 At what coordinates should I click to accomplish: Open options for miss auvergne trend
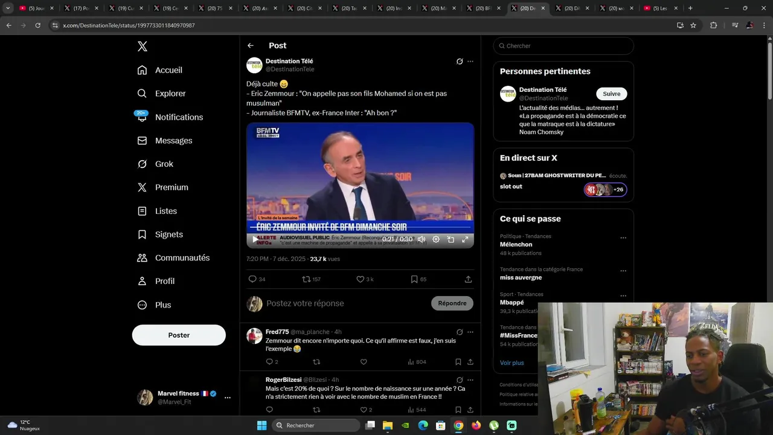tap(623, 271)
